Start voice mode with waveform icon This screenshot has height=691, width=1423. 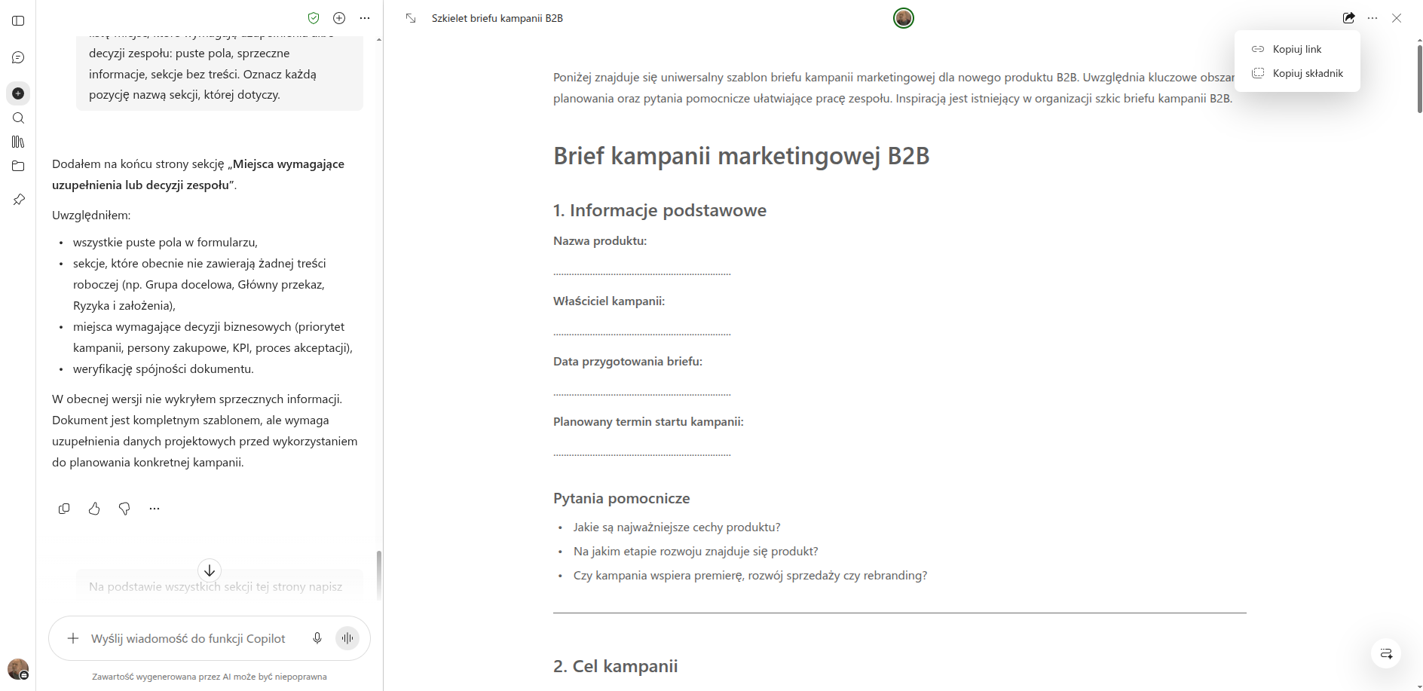[x=347, y=638]
